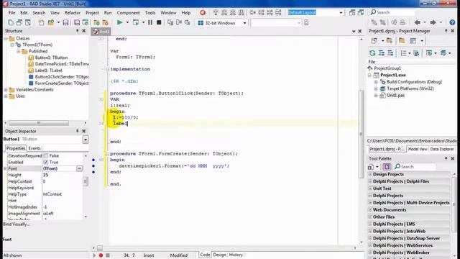Toggle the Enabled True checkbox
The image size is (460, 259).
(x=46, y=162)
